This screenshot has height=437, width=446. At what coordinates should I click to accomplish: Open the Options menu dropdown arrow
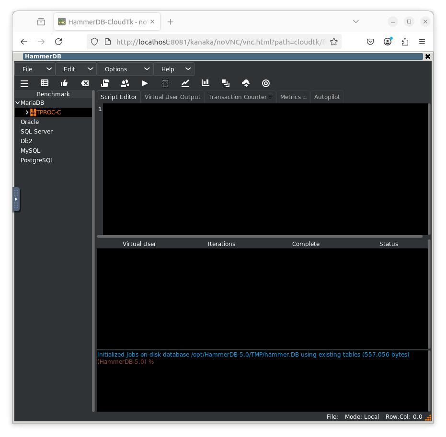[x=147, y=69]
